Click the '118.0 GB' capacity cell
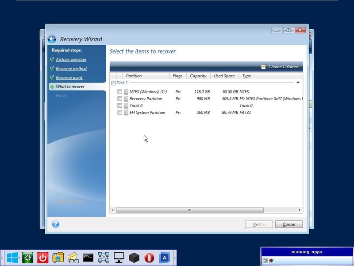 click(202, 92)
